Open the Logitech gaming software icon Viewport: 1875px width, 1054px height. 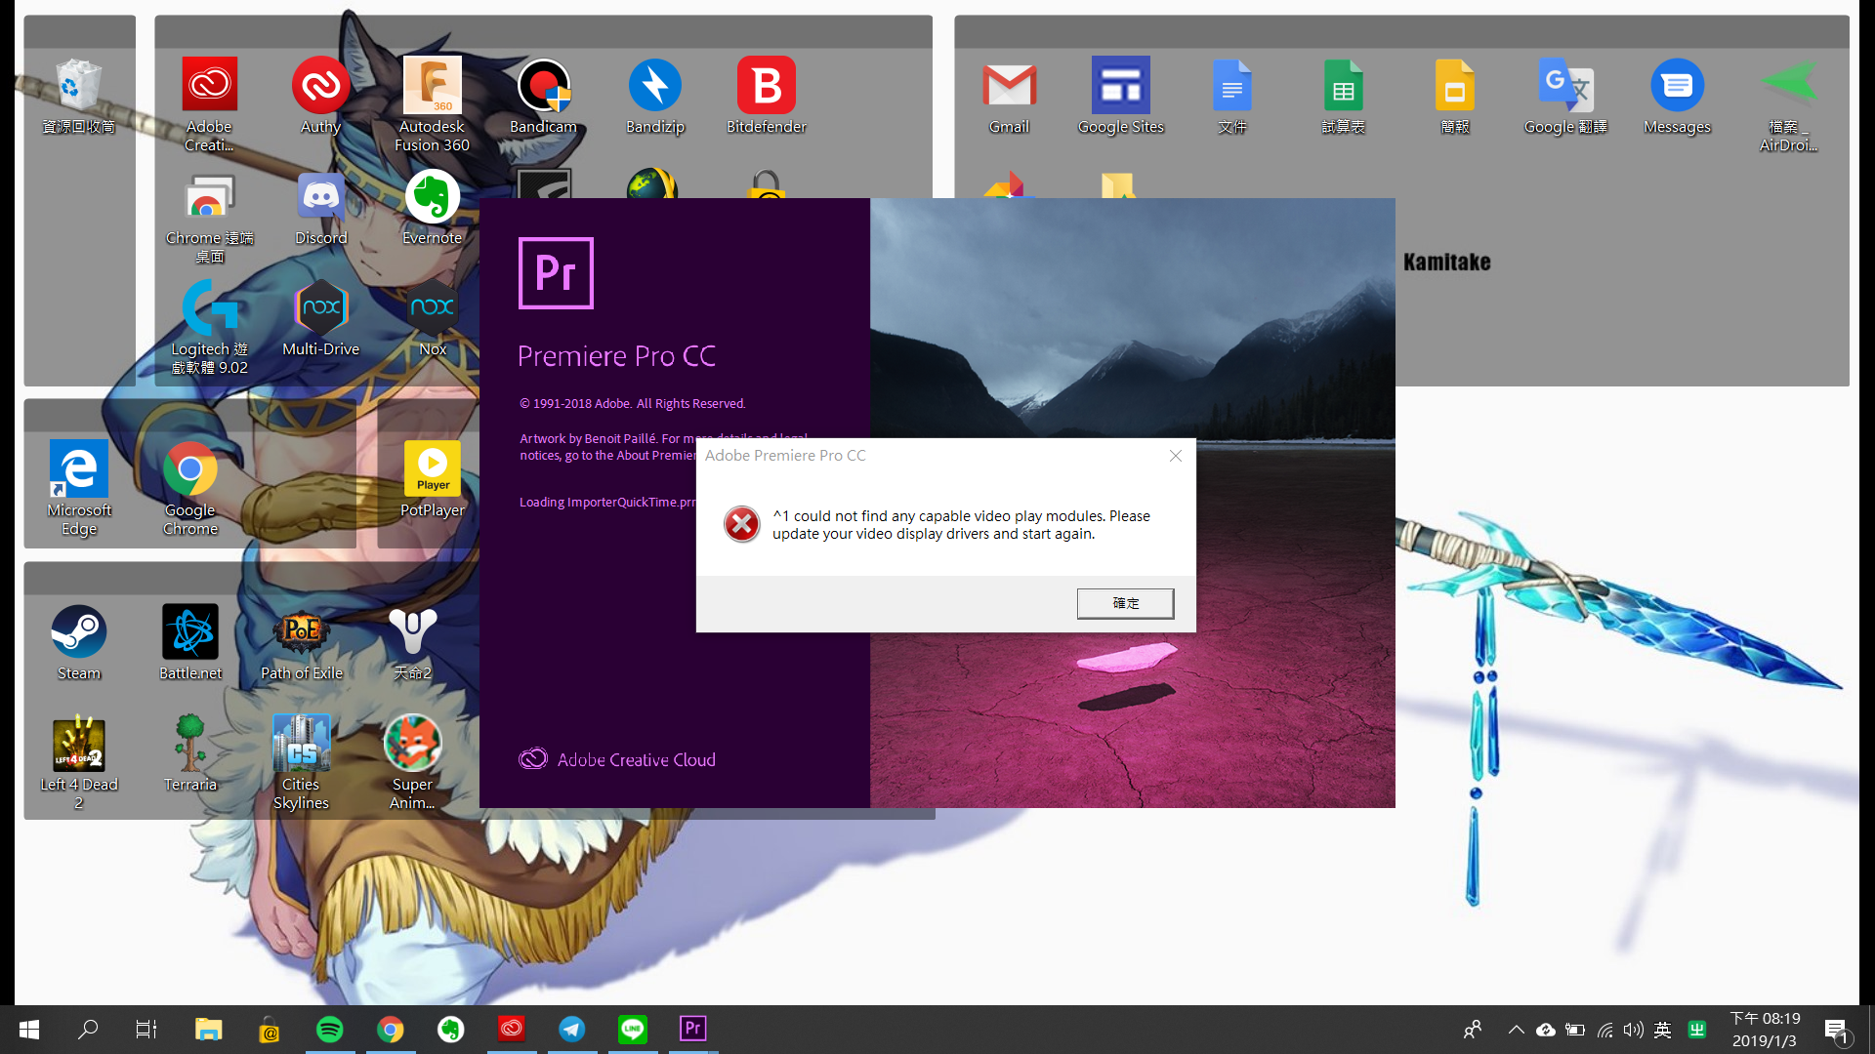click(209, 328)
